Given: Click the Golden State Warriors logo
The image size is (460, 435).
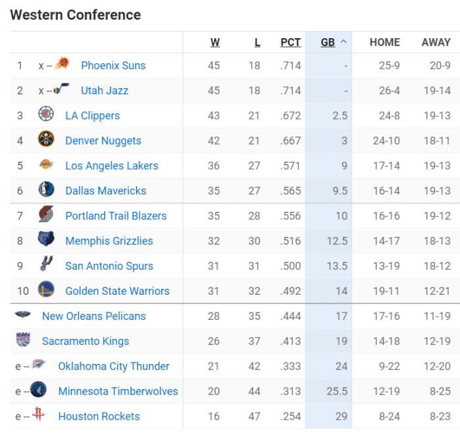Looking at the screenshot, I should point(46,290).
